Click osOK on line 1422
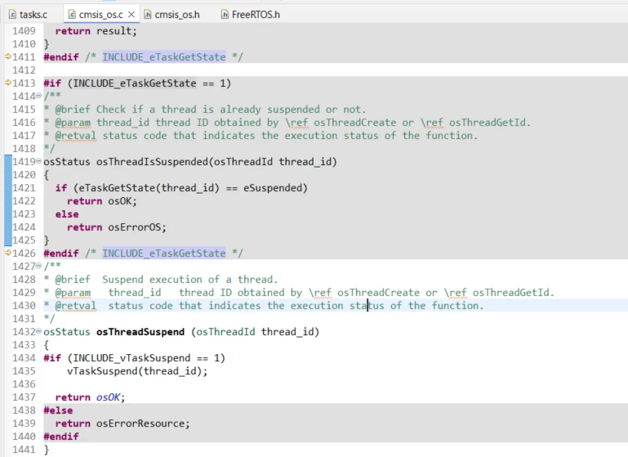 tap(119, 201)
